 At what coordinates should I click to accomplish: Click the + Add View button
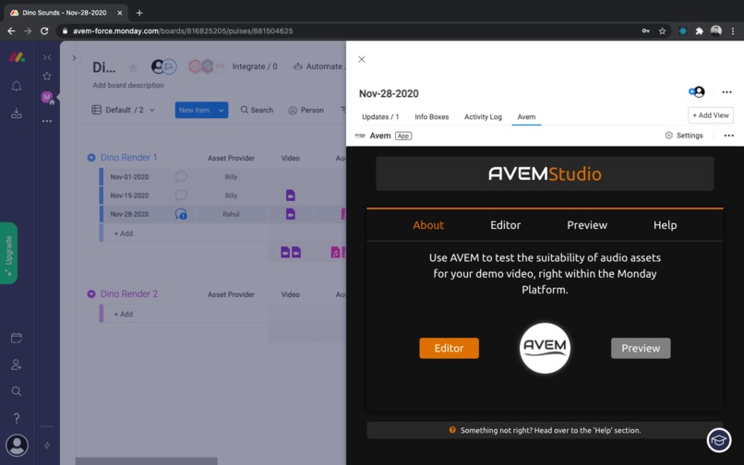click(x=711, y=115)
